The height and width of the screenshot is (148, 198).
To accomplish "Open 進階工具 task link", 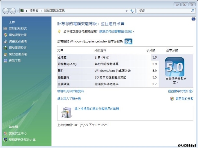I will coord(15,61).
